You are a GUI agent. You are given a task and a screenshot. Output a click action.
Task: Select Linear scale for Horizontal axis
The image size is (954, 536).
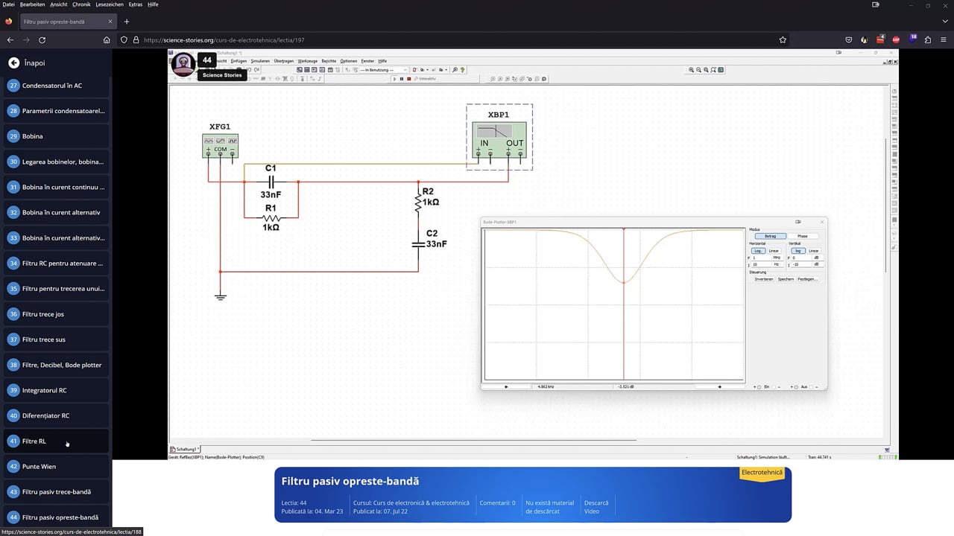(774, 251)
